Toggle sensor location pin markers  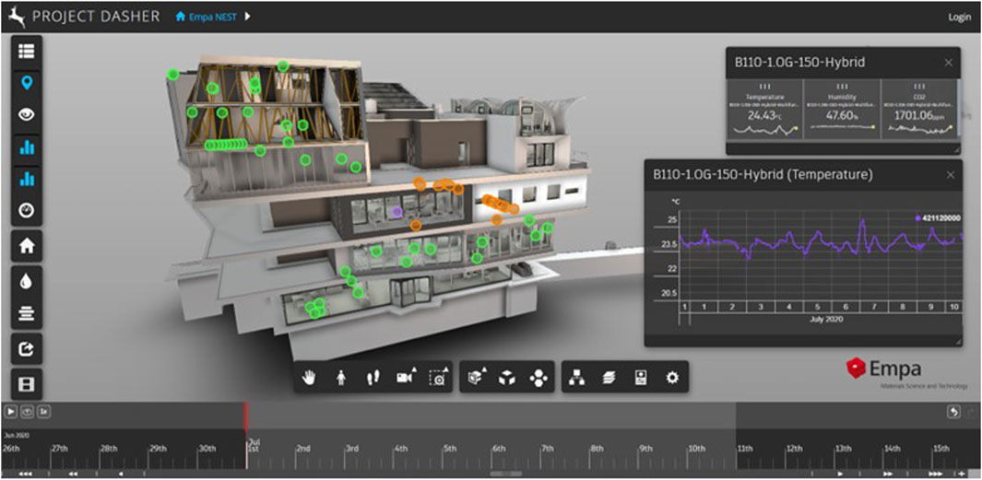click(x=27, y=83)
